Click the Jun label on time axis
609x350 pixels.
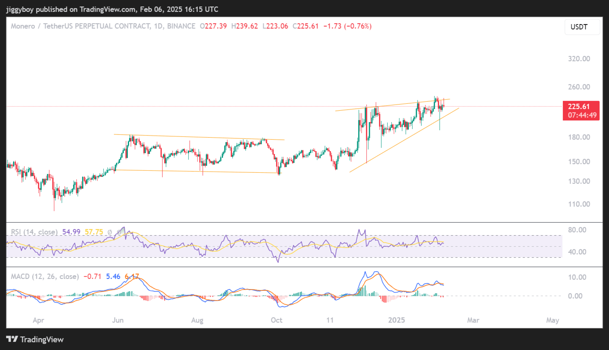pyautogui.click(x=118, y=320)
